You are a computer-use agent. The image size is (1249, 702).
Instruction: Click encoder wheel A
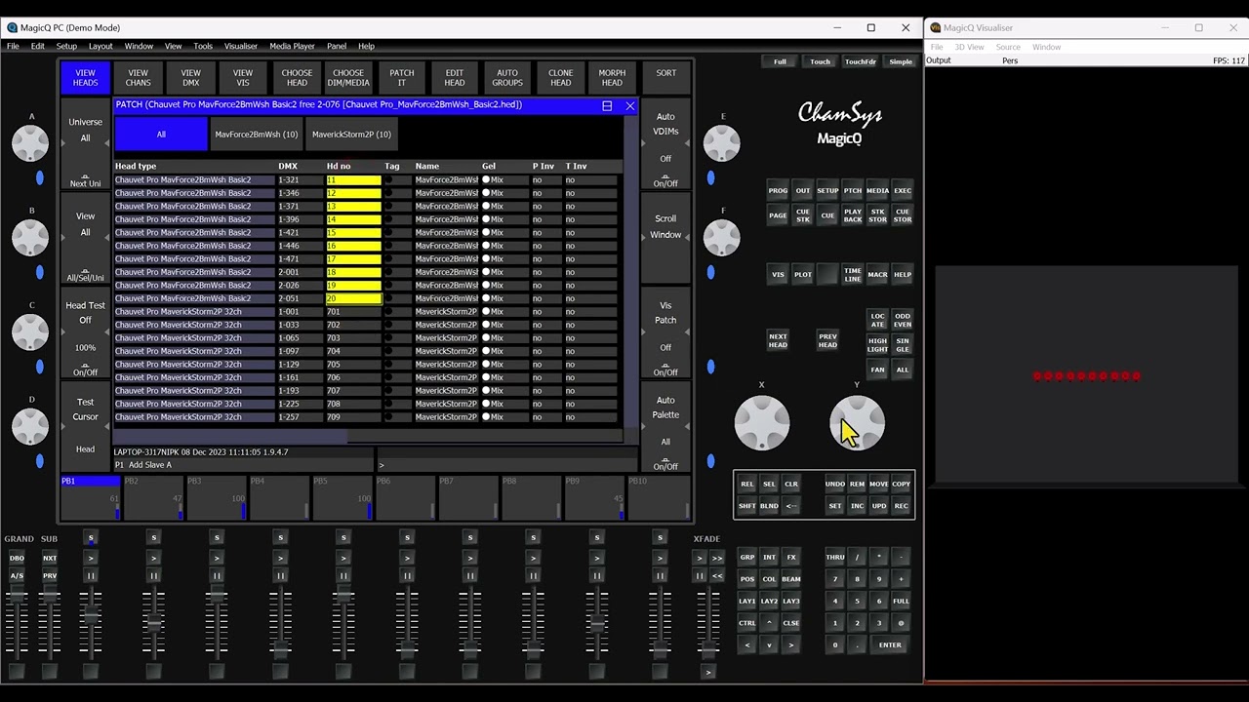pyautogui.click(x=30, y=143)
